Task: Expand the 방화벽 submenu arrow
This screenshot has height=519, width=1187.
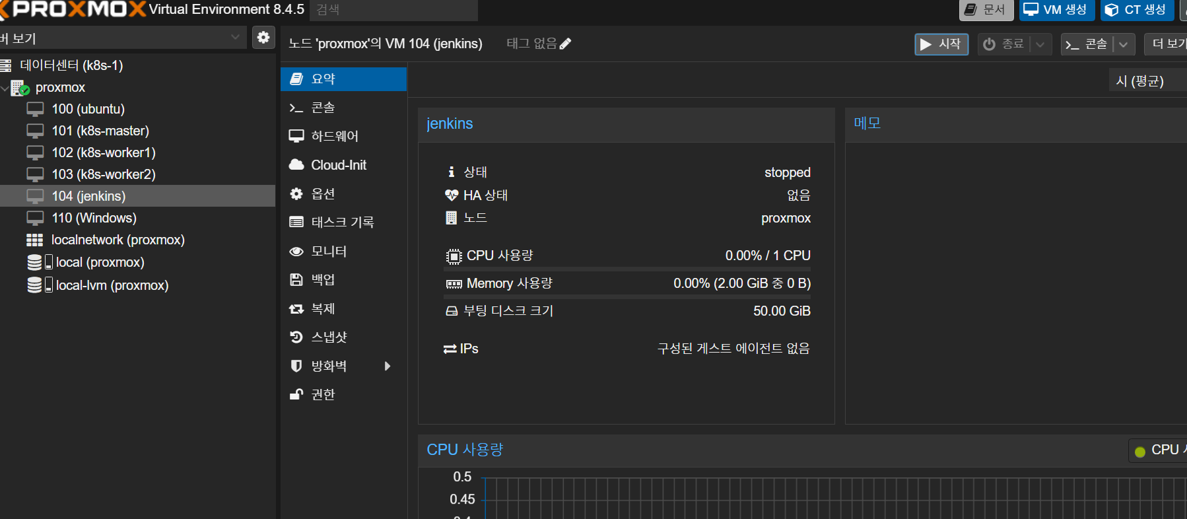Action: [x=388, y=366]
